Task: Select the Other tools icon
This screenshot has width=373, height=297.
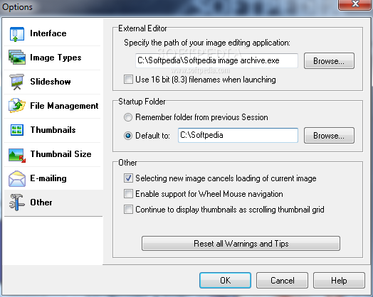Action: tap(16, 202)
